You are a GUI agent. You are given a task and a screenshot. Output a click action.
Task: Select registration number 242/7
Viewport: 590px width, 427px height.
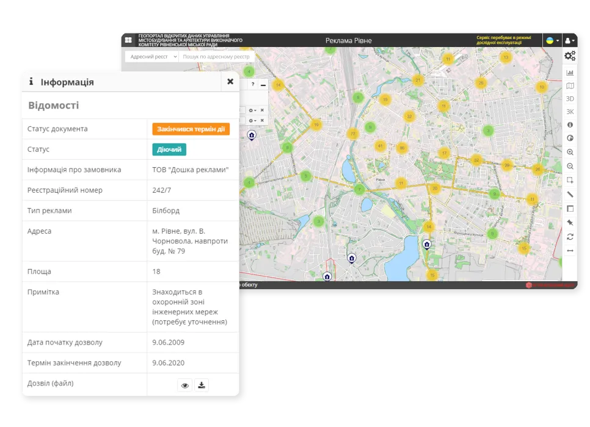point(161,190)
